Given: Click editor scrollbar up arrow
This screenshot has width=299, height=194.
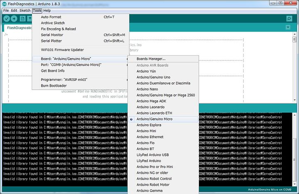Looking at the screenshot, I should coord(294,34).
